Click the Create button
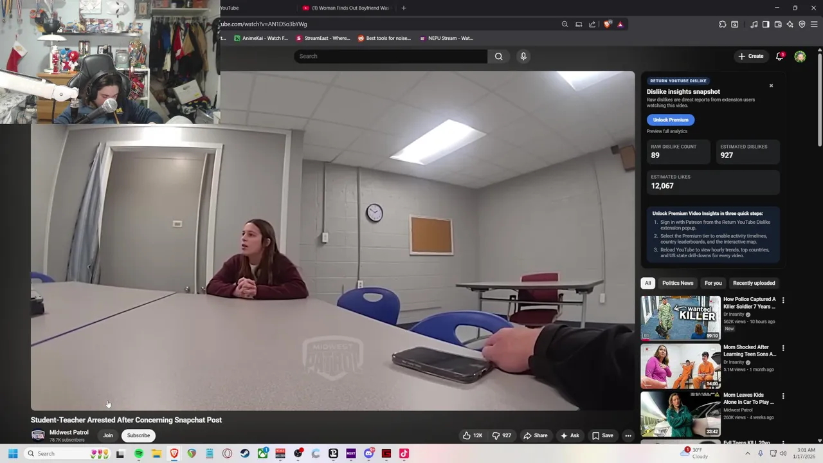Image resolution: width=823 pixels, height=463 pixels. pos(751,56)
